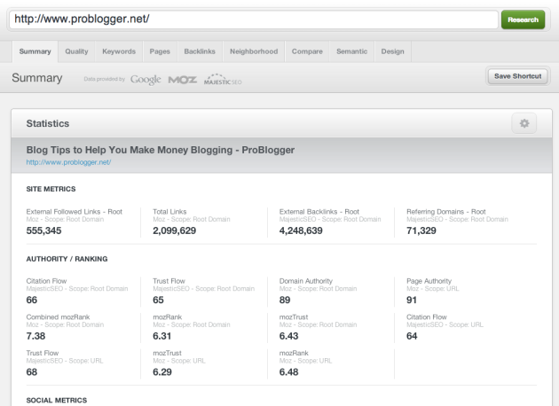Open the Compare tab
The width and height of the screenshot is (559, 406).
[x=307, y=51]
